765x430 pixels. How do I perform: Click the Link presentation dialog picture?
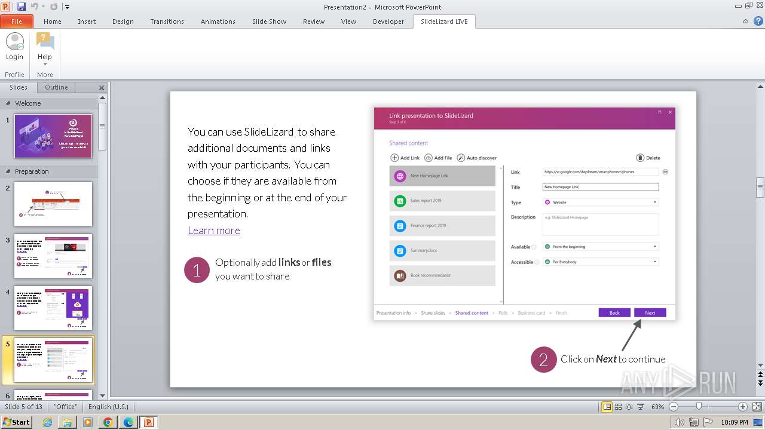click(x=525, y=214)
